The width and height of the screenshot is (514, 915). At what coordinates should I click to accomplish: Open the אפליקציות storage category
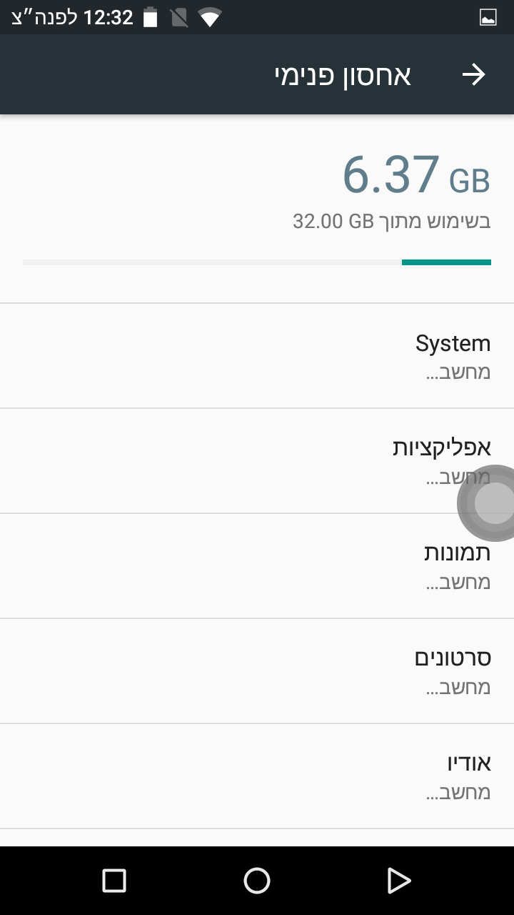pyautogui.click(x=257, y=460)
